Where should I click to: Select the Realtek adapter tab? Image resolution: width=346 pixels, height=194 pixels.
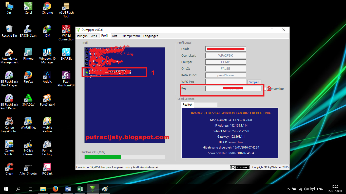coord(187,104)
